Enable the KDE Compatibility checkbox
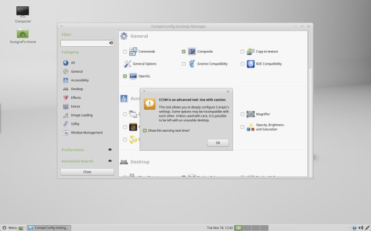 (x=242, y=64)
